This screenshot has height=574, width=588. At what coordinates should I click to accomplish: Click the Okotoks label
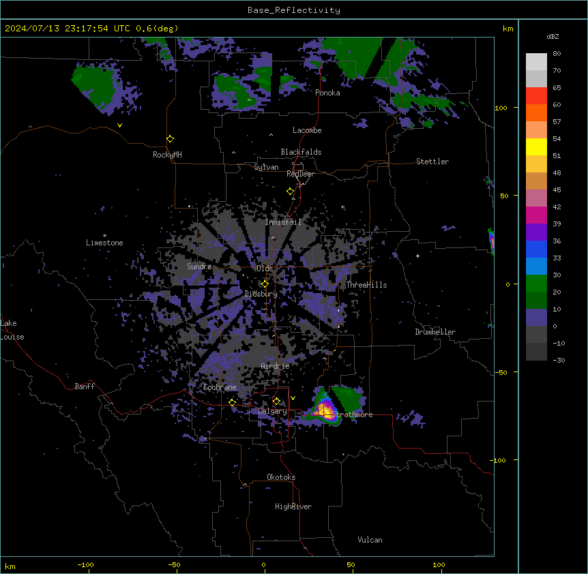coord(281,477)
